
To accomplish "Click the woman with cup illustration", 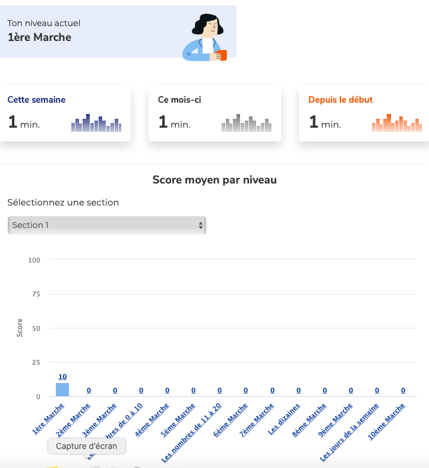I will [x=206, y=37].
